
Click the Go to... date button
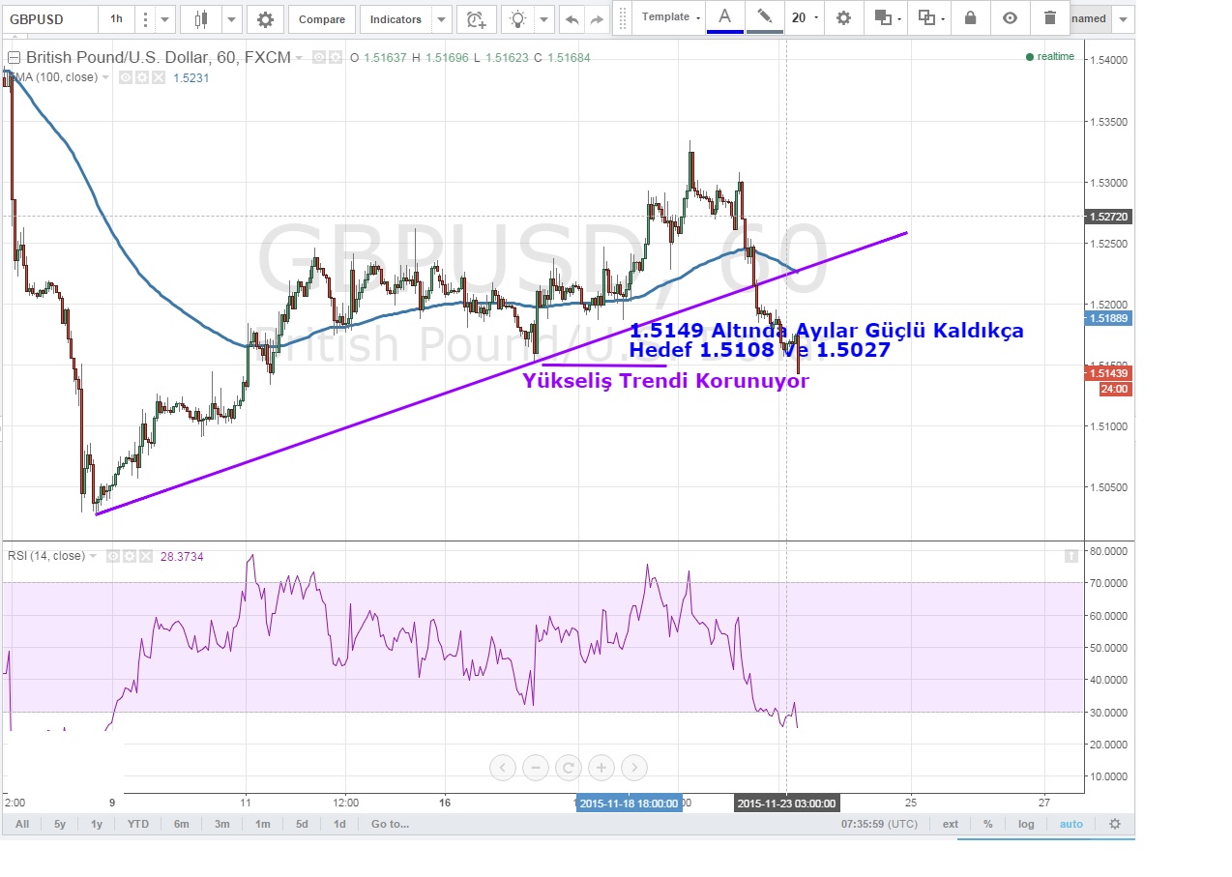(390, 824)
